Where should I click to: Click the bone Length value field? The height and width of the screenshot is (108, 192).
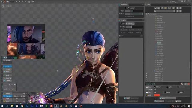tap(171, 90)
